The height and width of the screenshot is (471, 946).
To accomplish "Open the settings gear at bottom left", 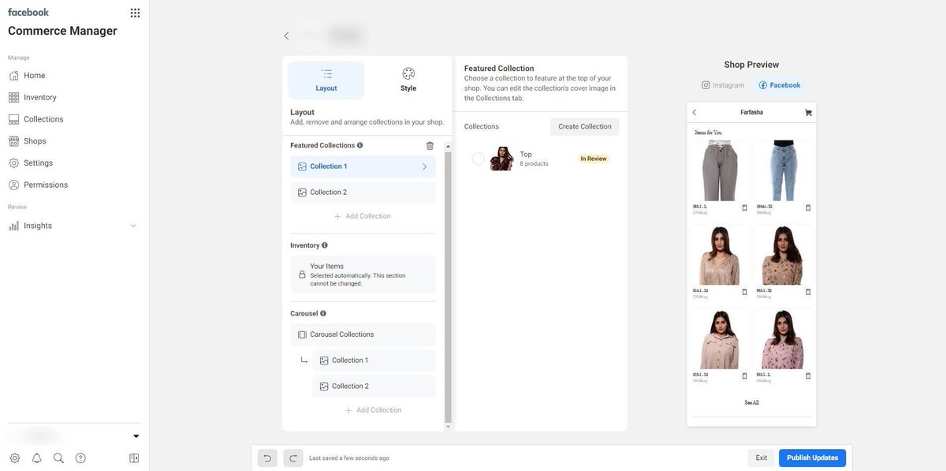I will point(14,458).
